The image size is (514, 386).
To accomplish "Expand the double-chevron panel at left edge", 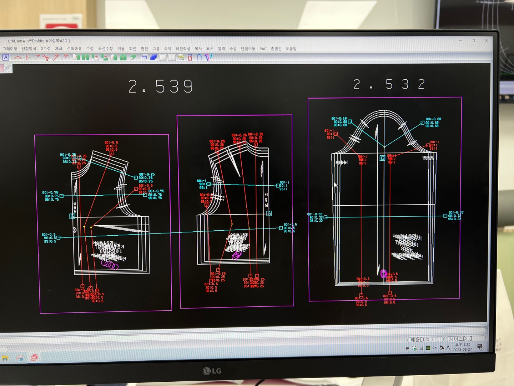I will pyautogui.click(x=8, y=68).
